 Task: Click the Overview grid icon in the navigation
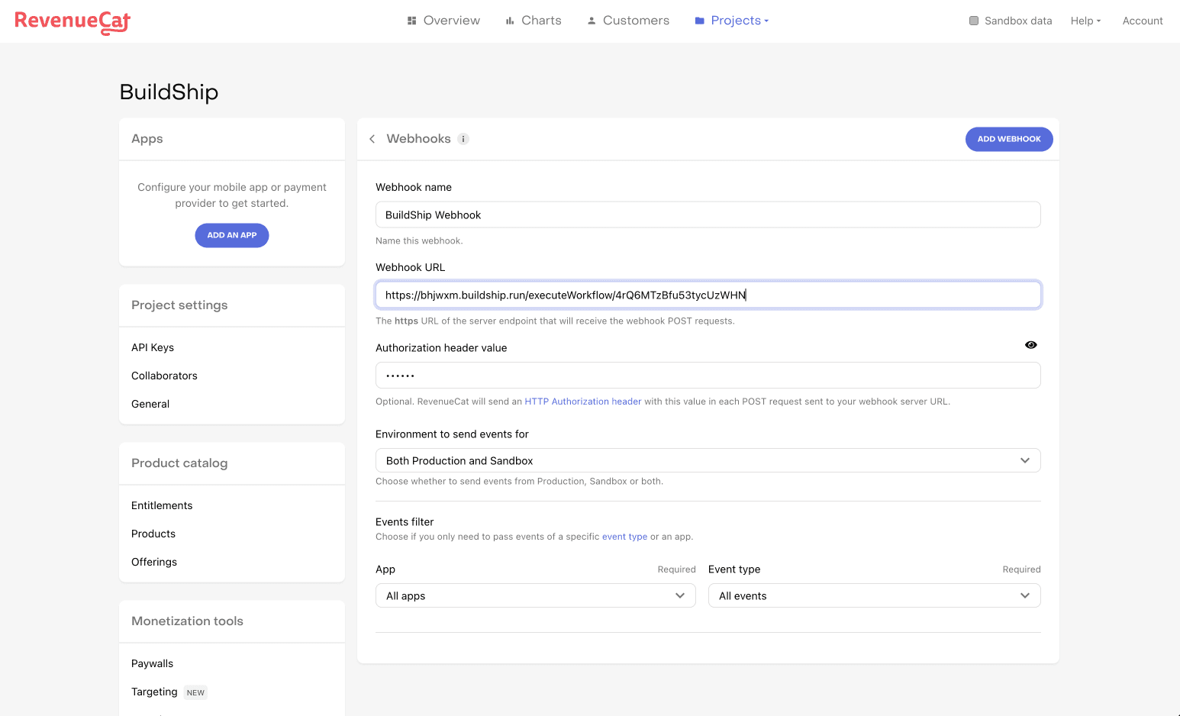tap(411, 20)
